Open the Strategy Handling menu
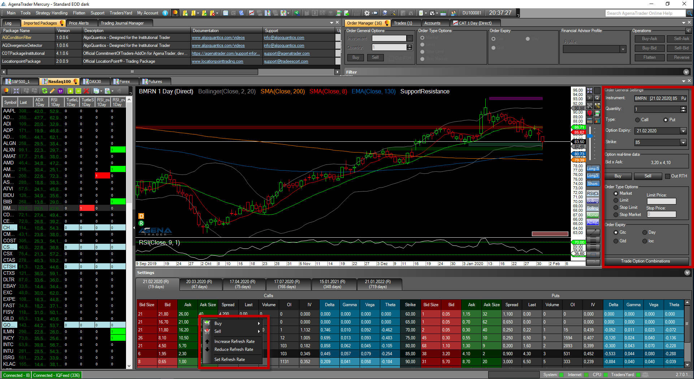Viewport: 694px width, 379px height. coord(51,13)
